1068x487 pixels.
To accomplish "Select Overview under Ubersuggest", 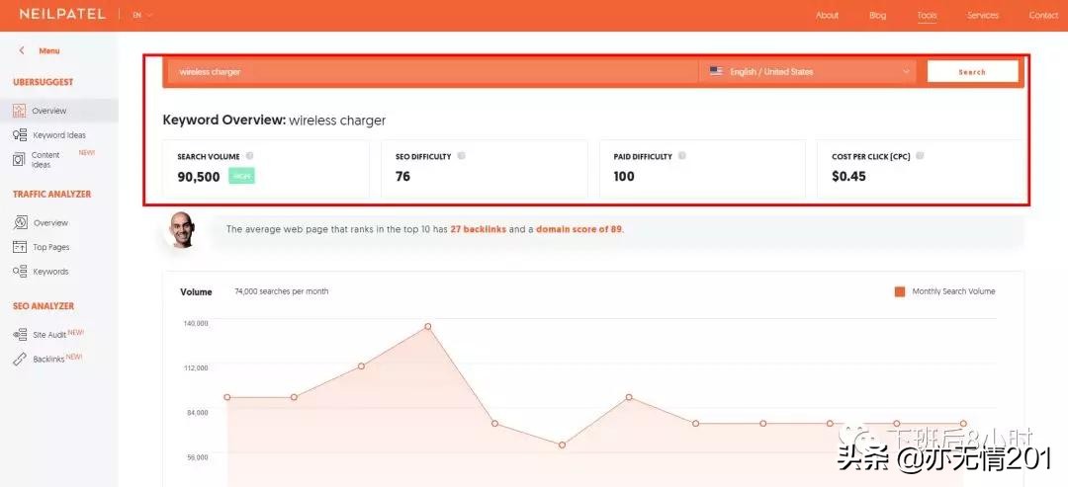I will 49,111.
